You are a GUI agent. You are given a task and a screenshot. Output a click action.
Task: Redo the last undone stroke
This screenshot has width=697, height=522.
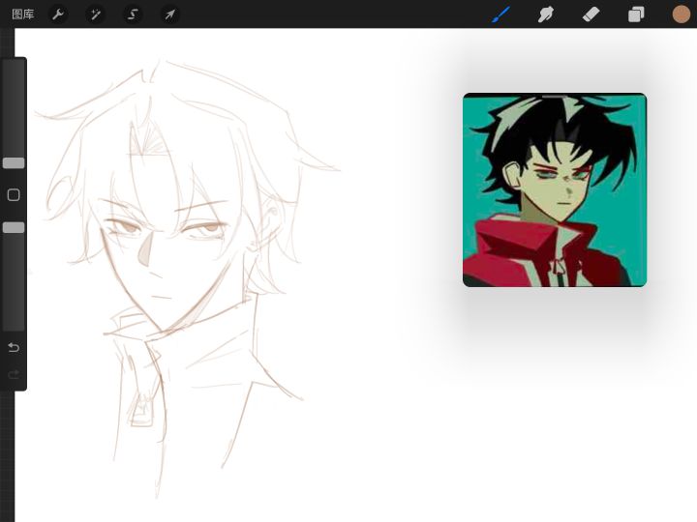pos(14,375)
